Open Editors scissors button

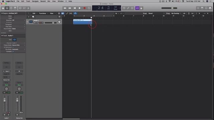(28, 8)
